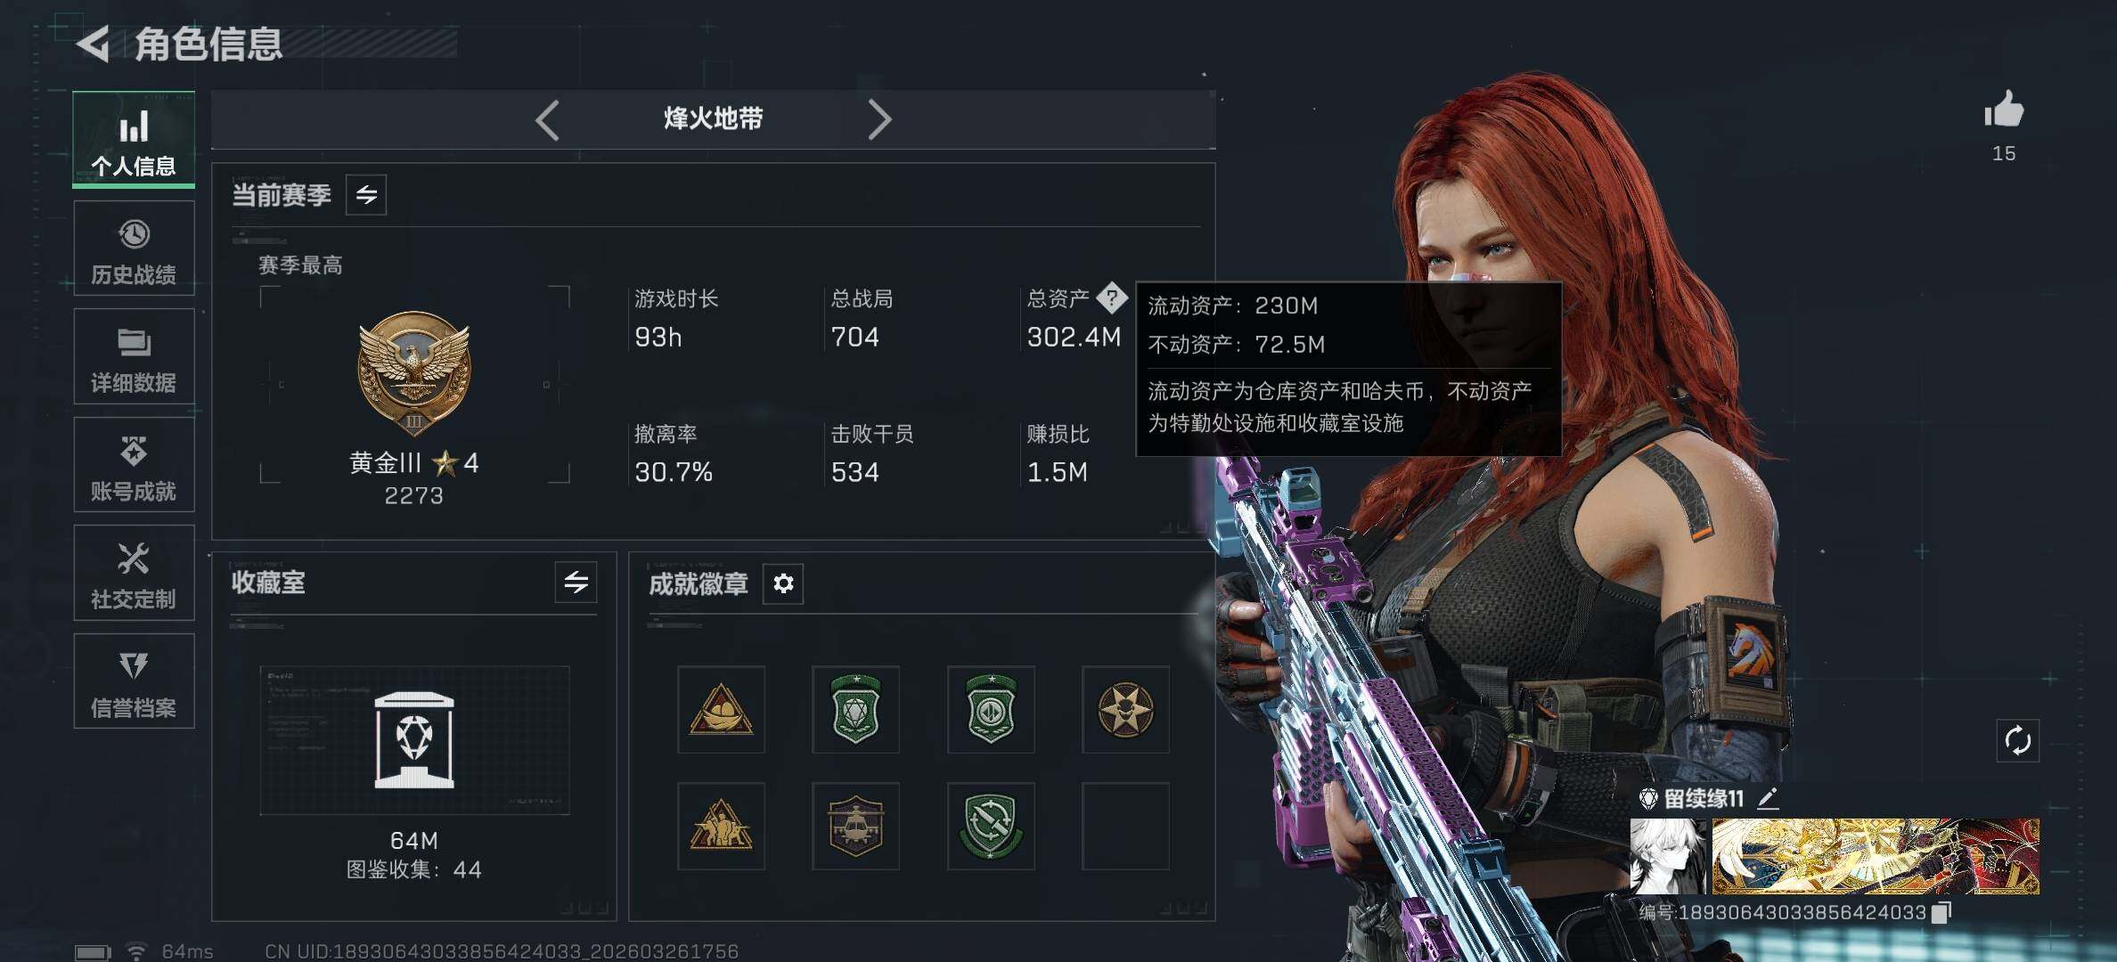Rotate character model with refresh icon

point(2017,740)
